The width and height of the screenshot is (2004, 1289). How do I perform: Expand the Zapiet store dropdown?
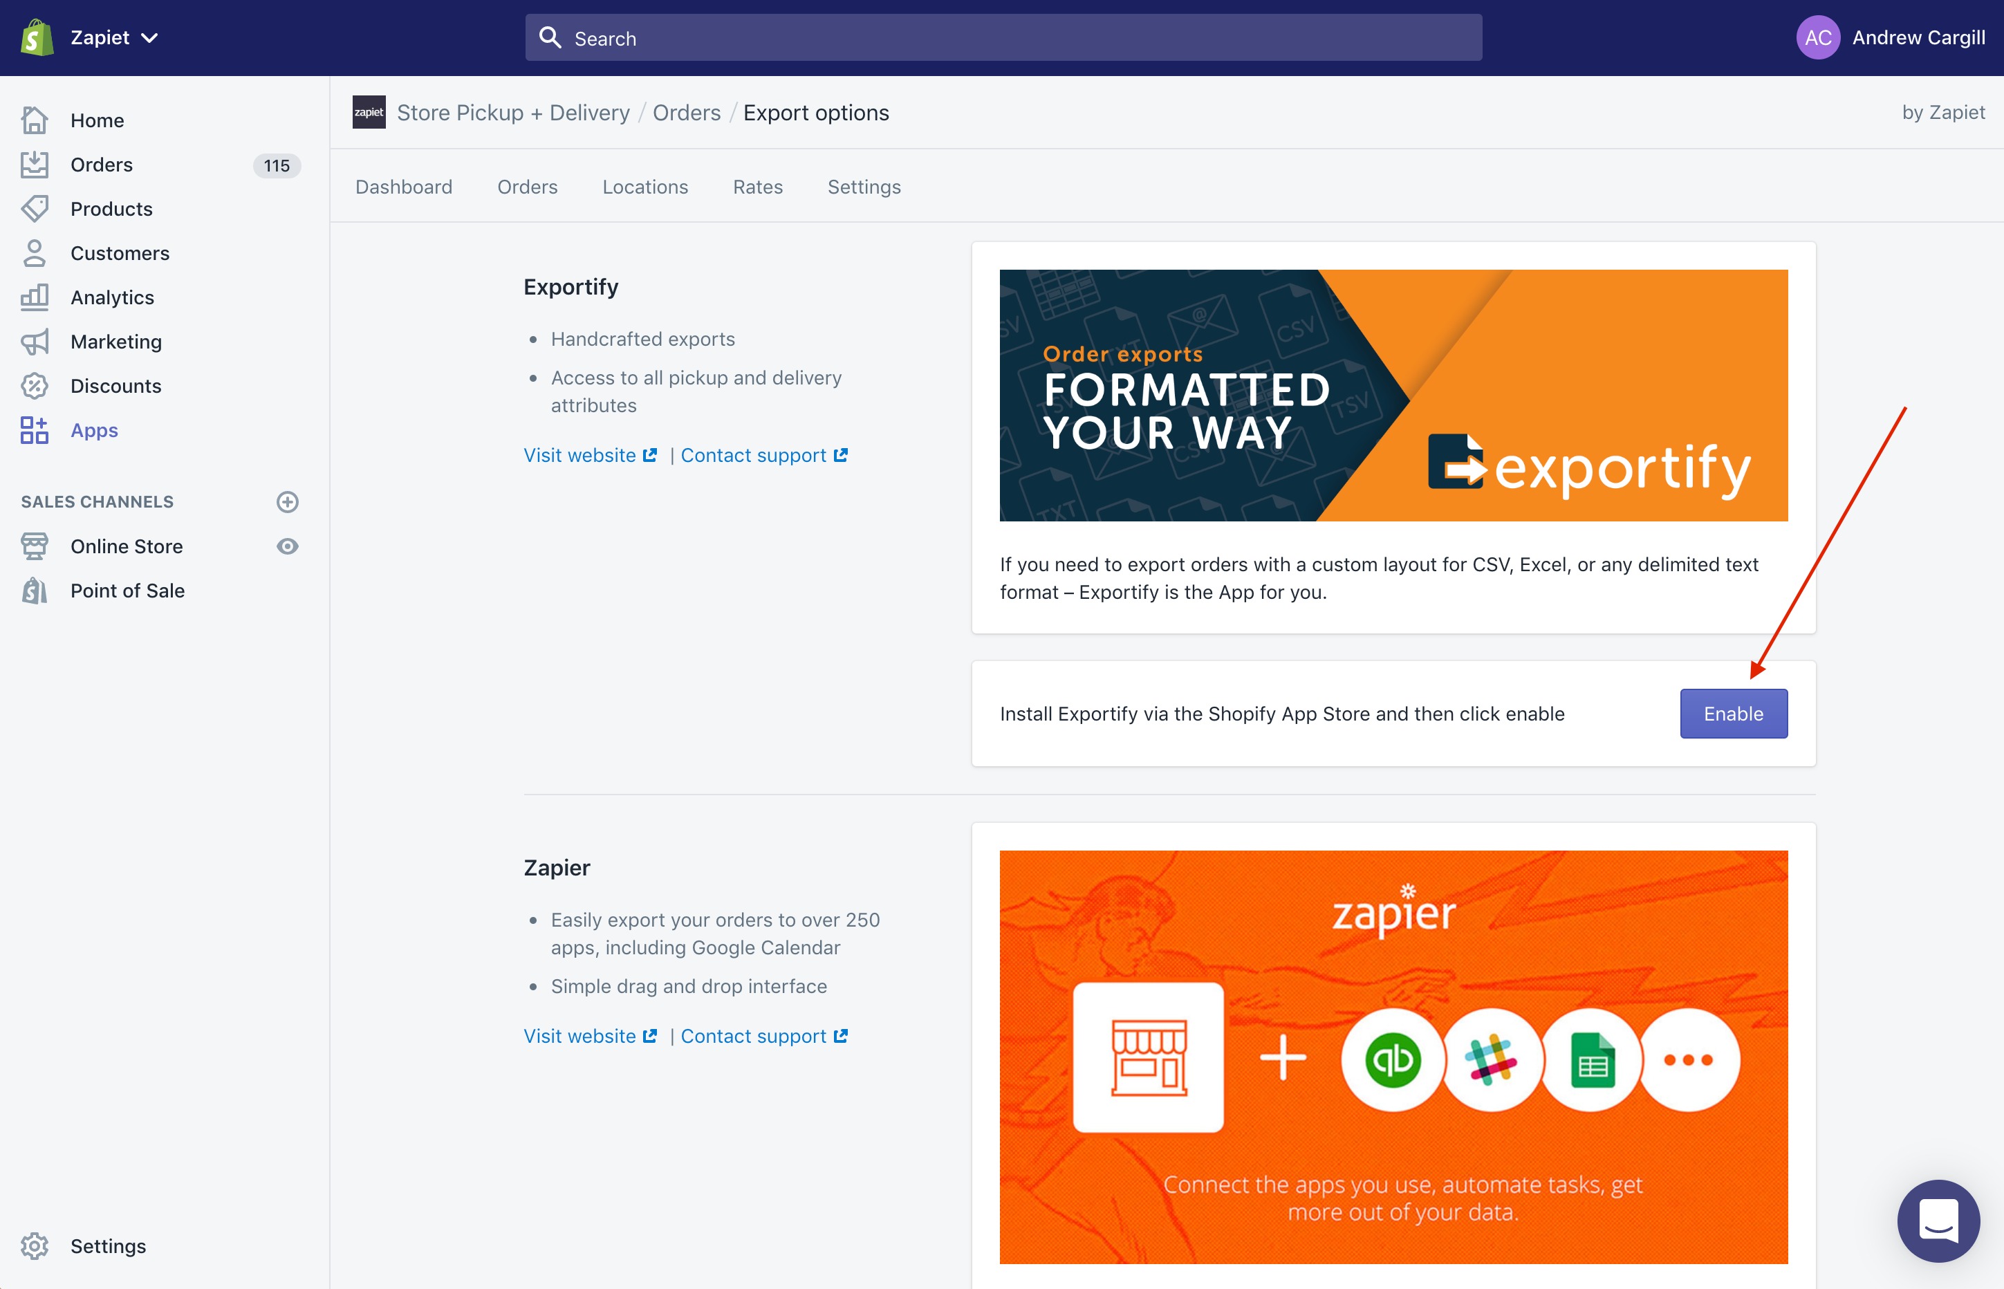pyautogui.click(x=114, y=37)
